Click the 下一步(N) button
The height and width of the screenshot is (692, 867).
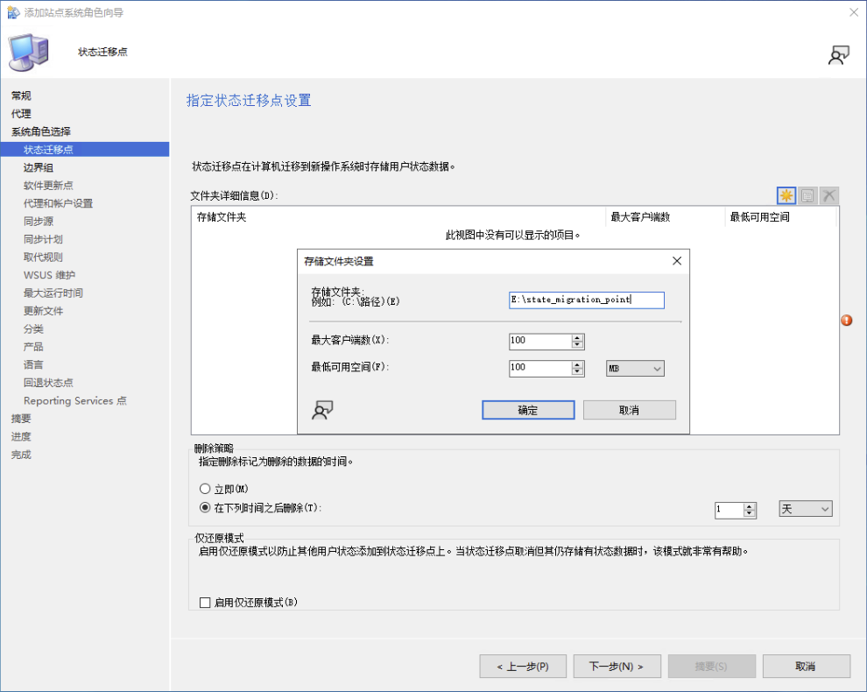617,667
